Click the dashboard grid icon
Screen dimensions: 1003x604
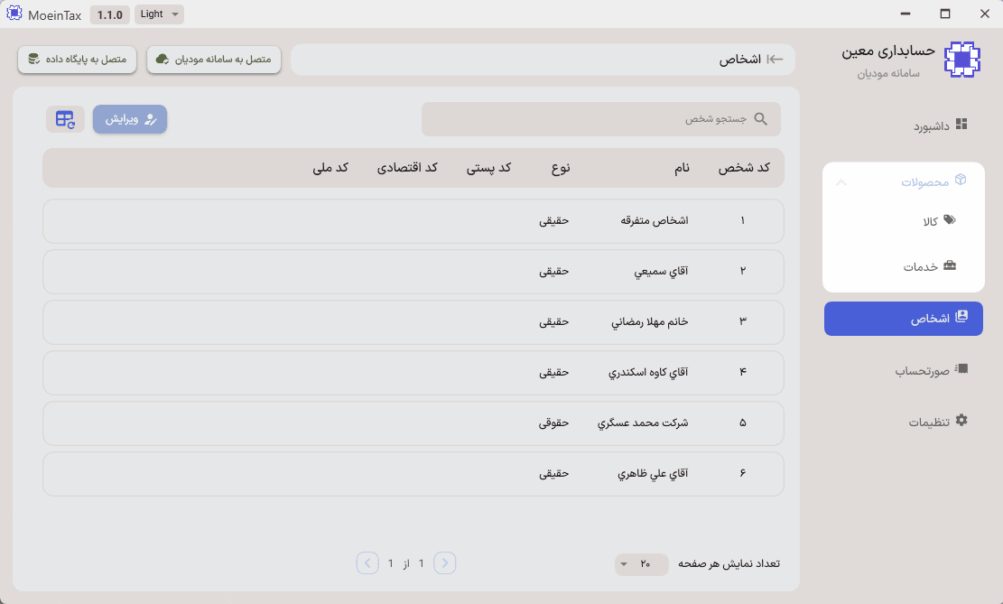pyautogui.click(x=961, y=124)
